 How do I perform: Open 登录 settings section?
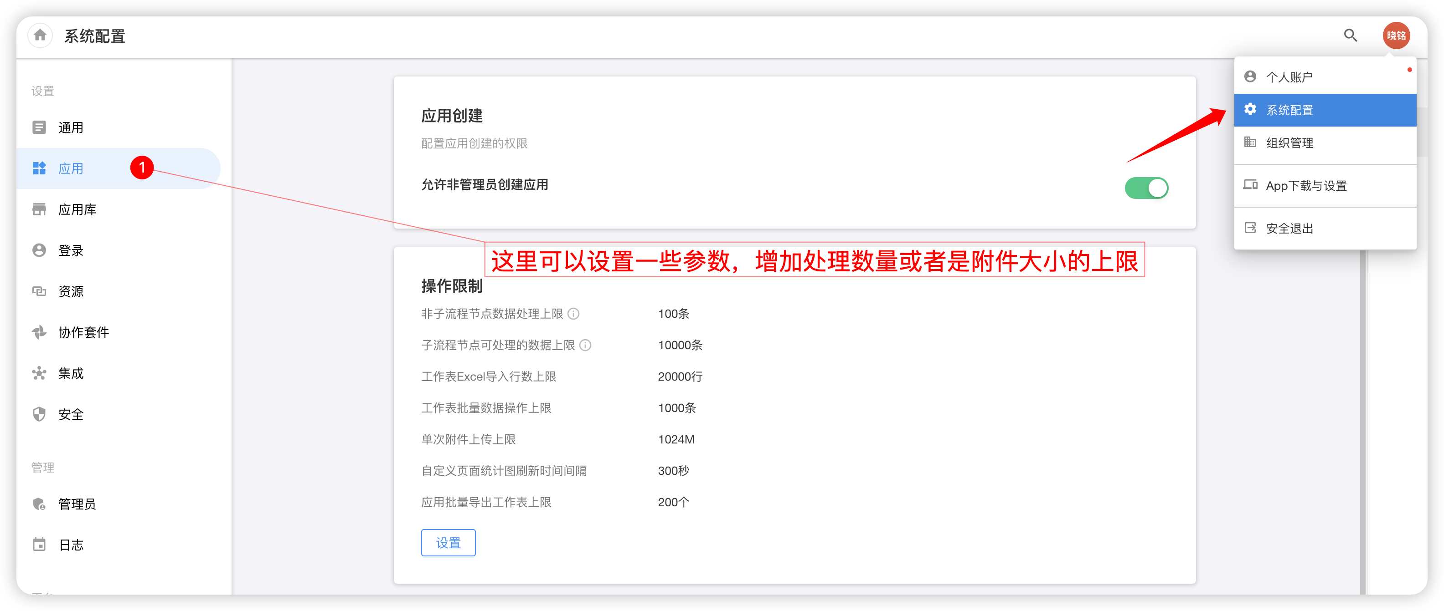71,250
